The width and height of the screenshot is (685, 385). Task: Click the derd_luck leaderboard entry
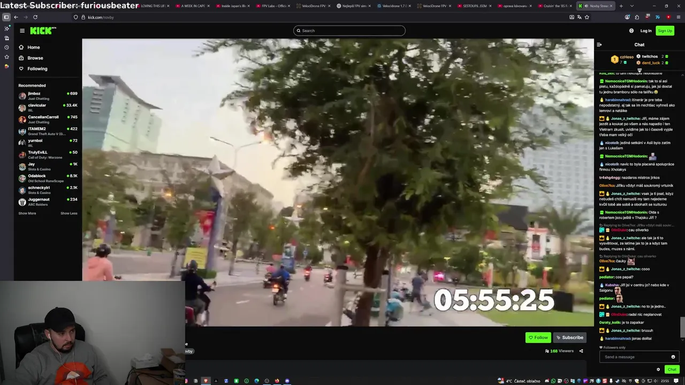tap(651, 63)
